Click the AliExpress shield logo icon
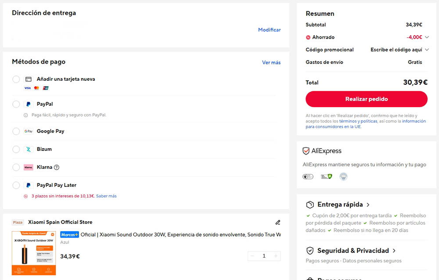The width and height of the screenshot is (439, 280). pos(306,151)
